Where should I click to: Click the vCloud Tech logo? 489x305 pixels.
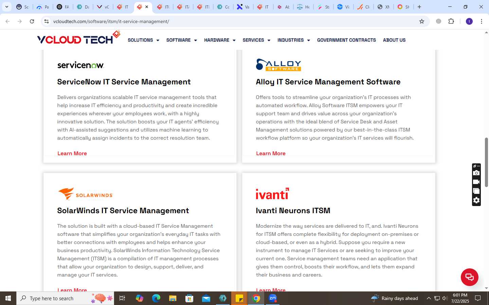(78, 38)
